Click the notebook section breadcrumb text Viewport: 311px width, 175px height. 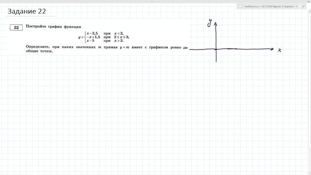pos(269,6)
